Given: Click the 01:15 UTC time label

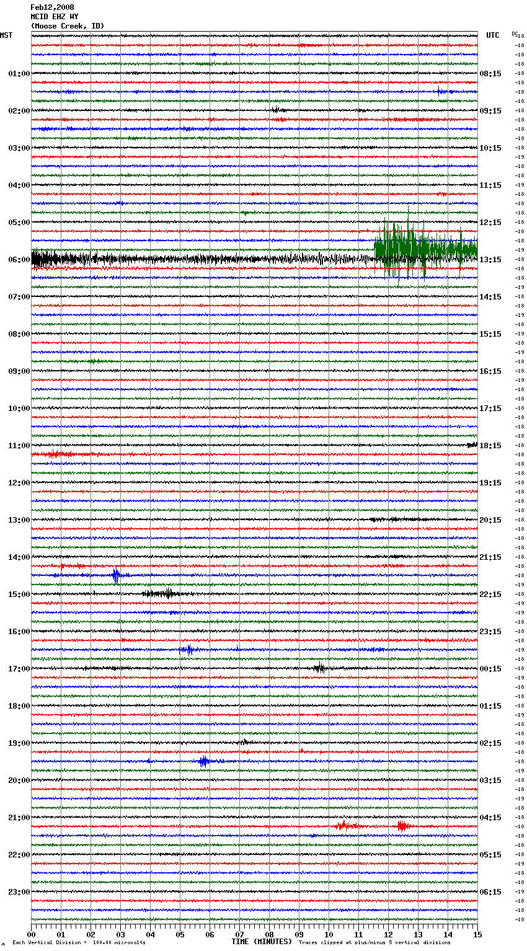Looking at the screenshot, I should [490, 706].
